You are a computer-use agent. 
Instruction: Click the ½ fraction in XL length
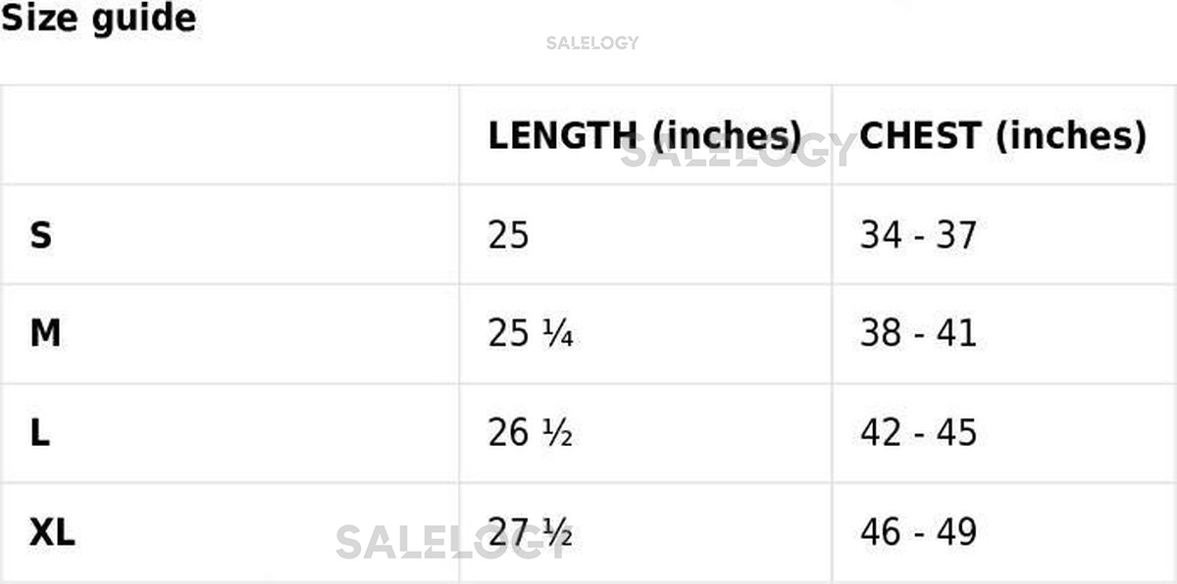pos(559,533)
